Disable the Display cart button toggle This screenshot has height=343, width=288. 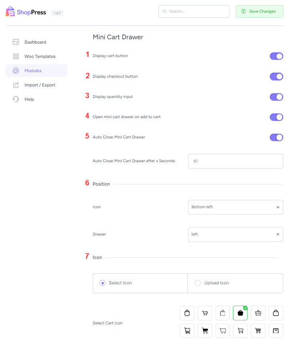click(276, 56)
